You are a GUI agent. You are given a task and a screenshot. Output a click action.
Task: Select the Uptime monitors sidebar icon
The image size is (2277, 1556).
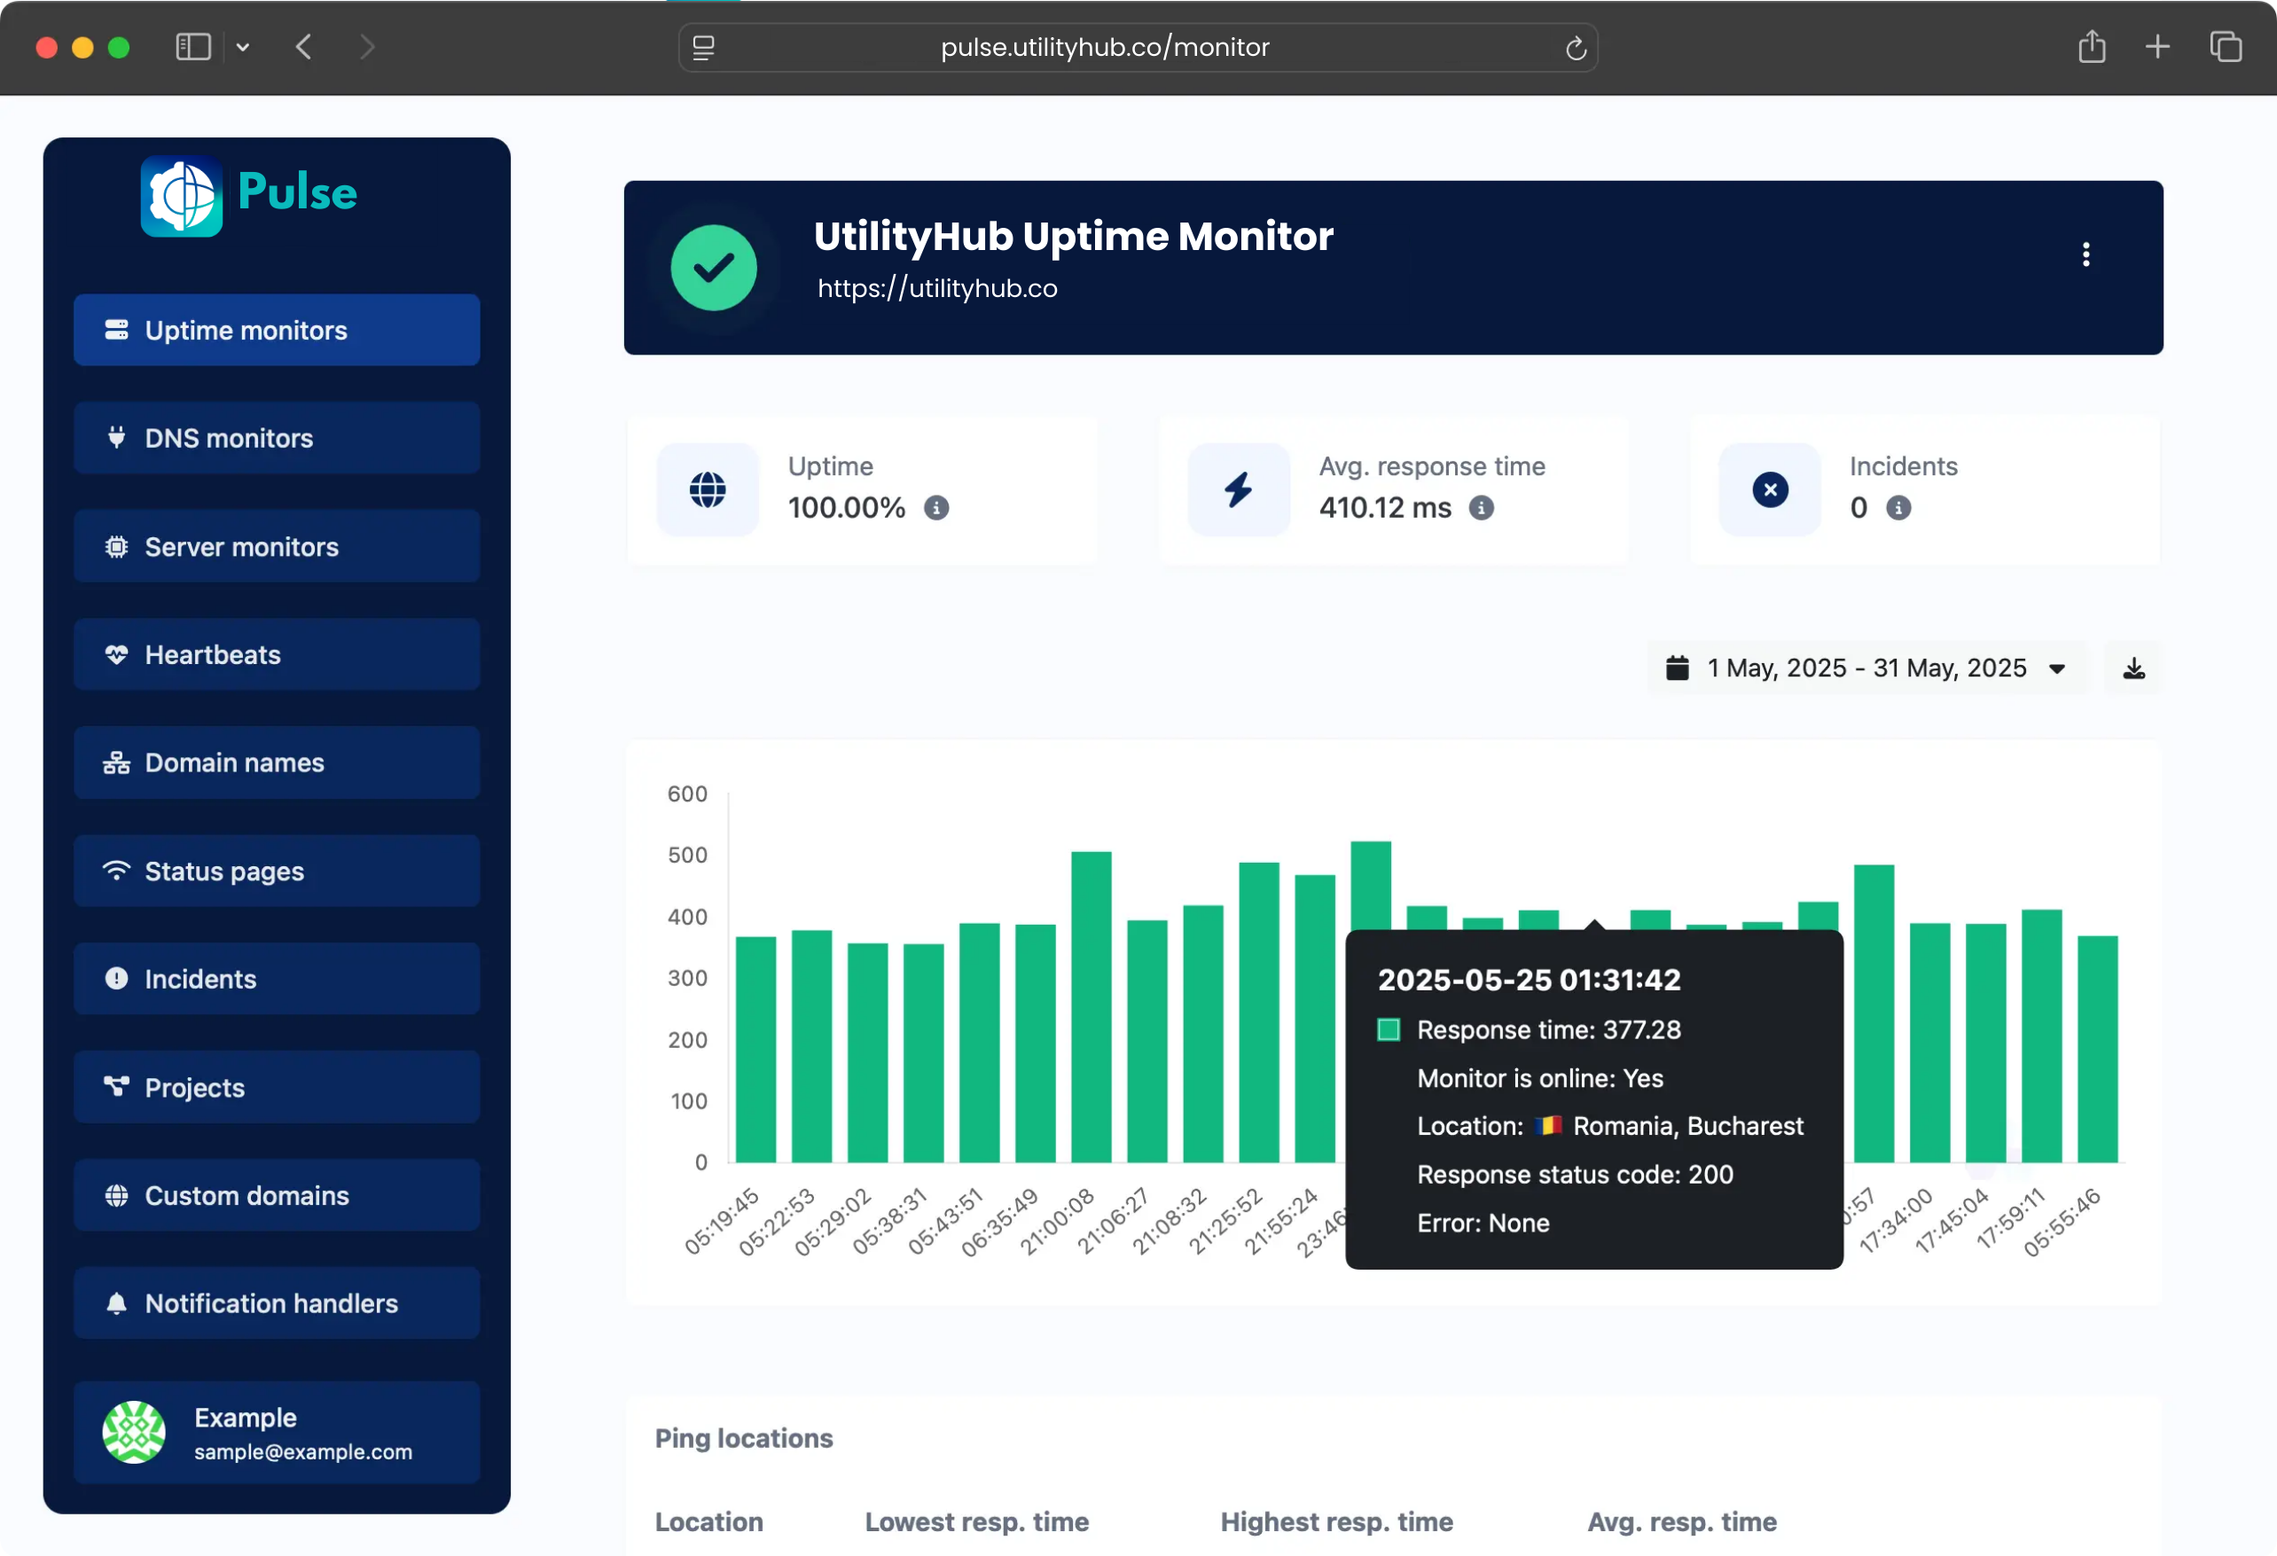(116, 330)
